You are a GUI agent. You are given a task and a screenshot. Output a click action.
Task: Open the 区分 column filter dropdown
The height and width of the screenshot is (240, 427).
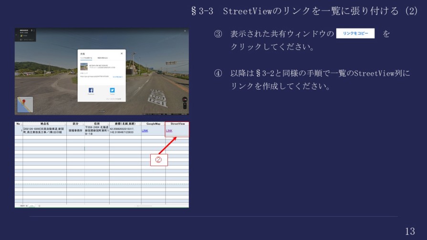[83, 124]
